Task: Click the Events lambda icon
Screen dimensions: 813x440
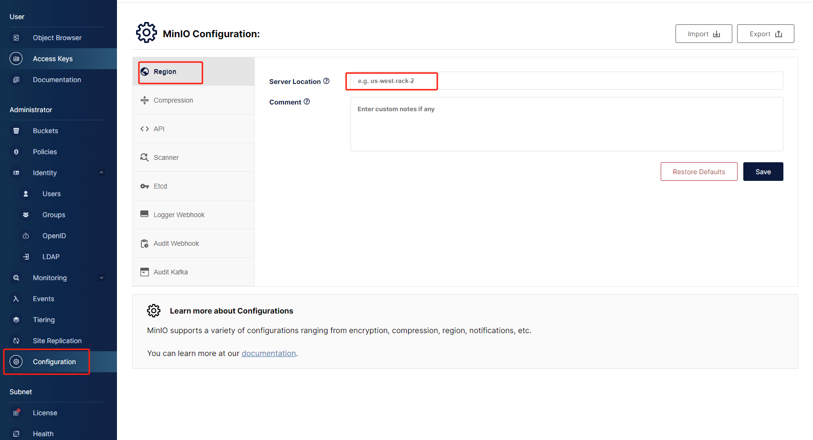Action: (x=16, y=299)
